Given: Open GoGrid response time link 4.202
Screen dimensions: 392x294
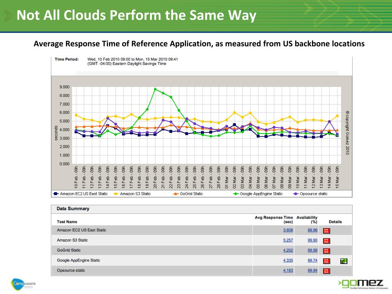Looking at the screenshot, I should (288, 250).
